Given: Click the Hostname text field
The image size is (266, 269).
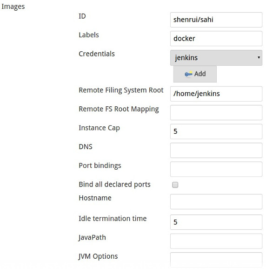Looking at the screenshot, I should tap(216, 201).
